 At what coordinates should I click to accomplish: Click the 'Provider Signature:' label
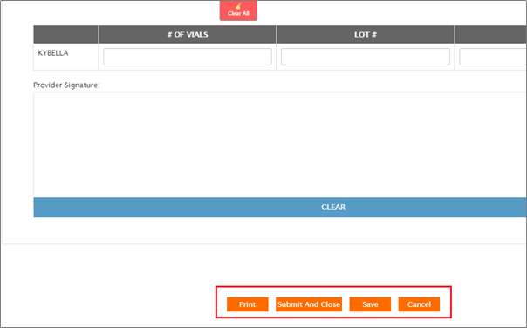[x=66, y=85]
